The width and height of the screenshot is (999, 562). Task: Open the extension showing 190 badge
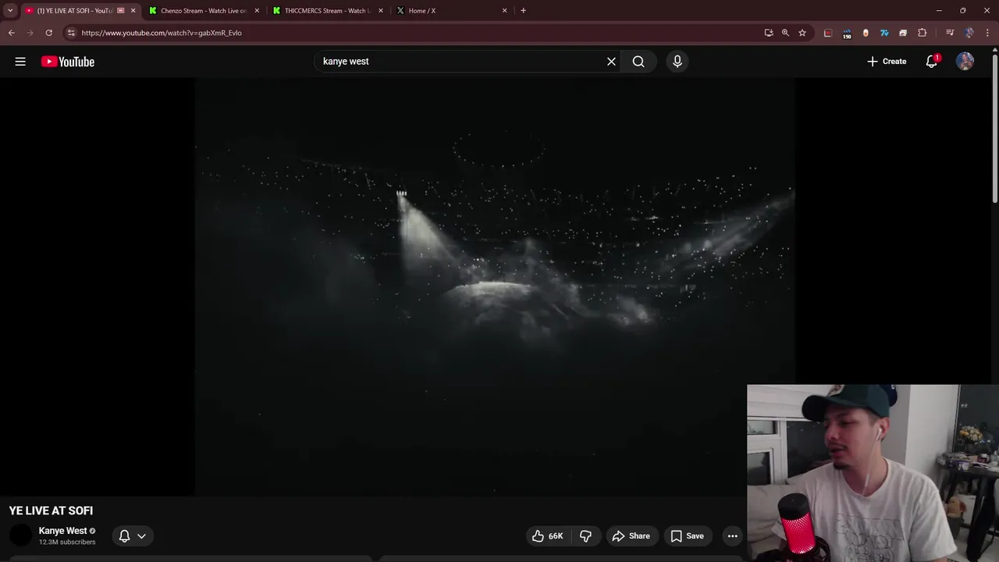point(847,34)
